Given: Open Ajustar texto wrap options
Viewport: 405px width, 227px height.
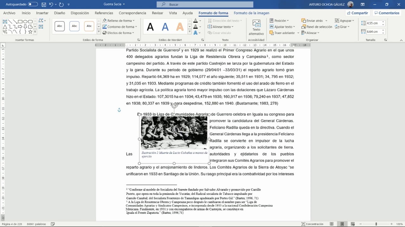Looking at the screenshot, I should pos(282,27).
